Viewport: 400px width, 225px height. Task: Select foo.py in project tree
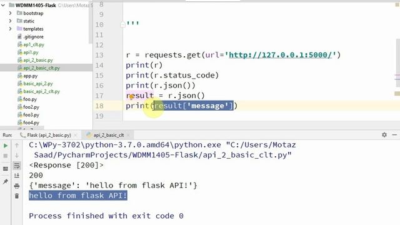30,99
